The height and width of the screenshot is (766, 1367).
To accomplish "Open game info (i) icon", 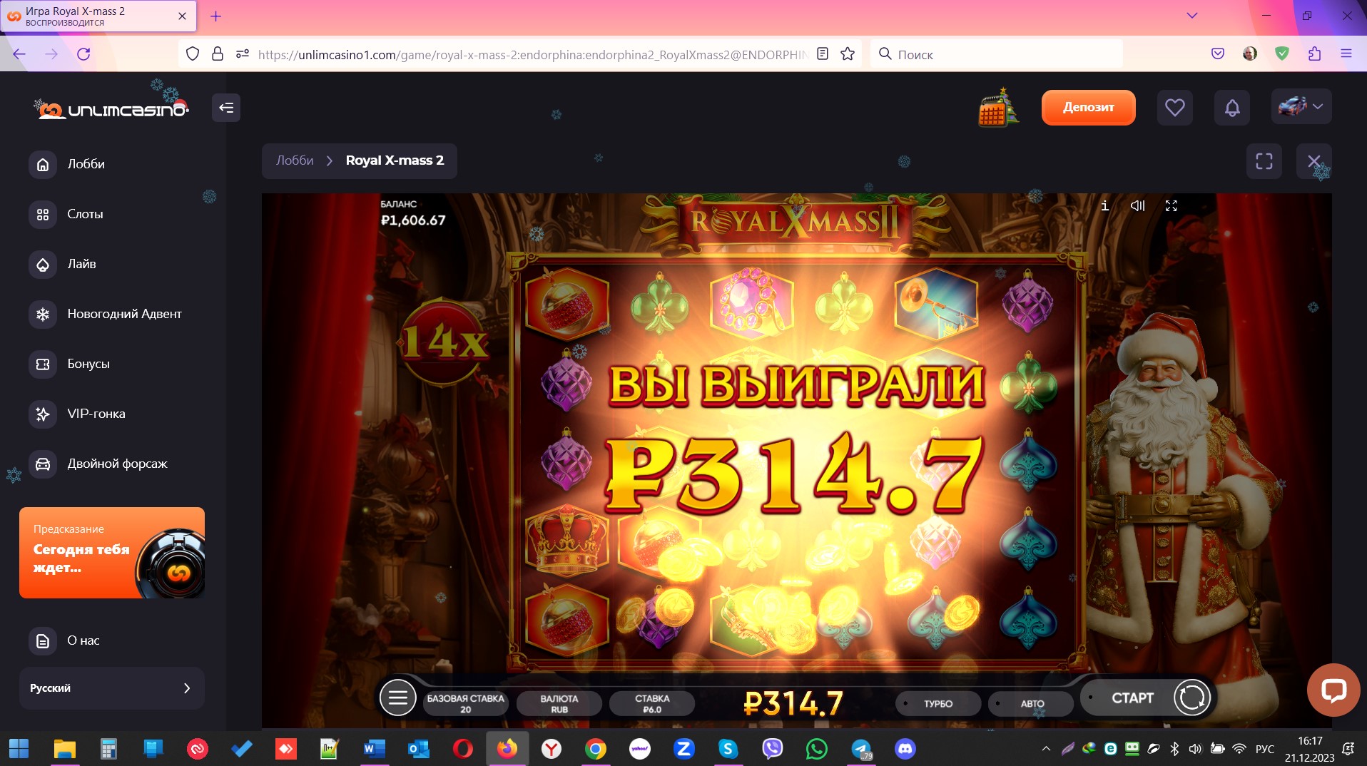I will point(1104,205).
